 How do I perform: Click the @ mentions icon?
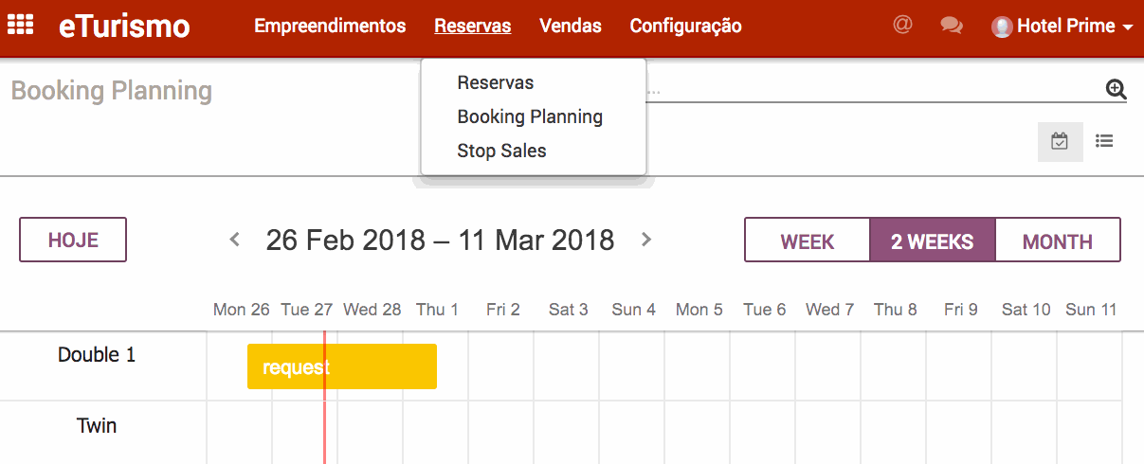(x=902, y=26)
